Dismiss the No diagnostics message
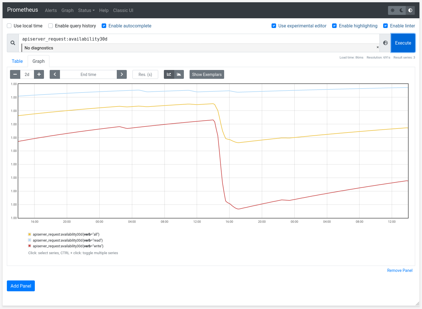This screenshot has height=309, width=422. tap(377, 47)
